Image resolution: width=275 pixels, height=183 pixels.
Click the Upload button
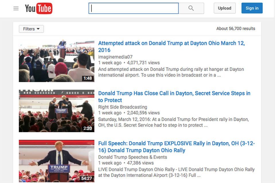pos(225,8)
